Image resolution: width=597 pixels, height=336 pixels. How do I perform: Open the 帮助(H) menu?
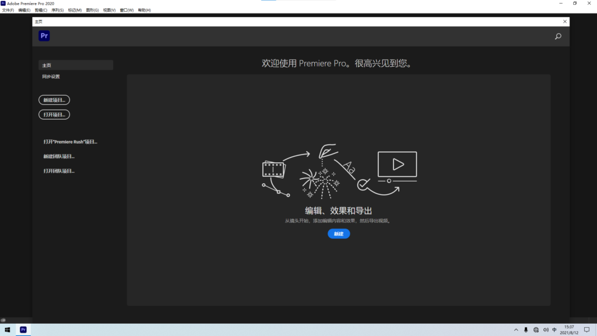point(145,10)
